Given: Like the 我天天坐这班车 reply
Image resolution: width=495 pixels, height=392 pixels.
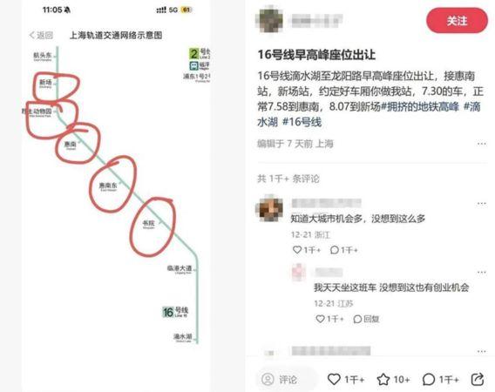Looking at the screenshot, I should [x=320, y=319].
